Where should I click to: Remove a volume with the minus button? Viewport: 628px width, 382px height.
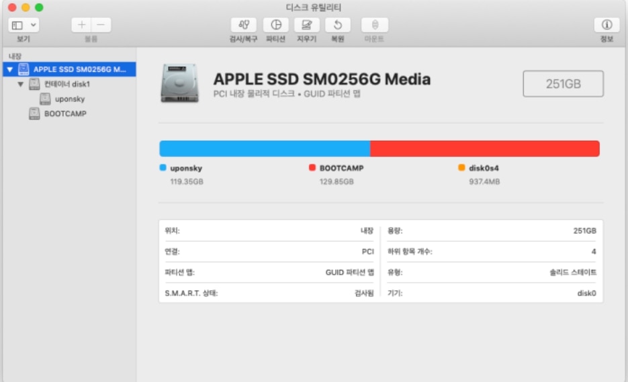click(101, 25)
